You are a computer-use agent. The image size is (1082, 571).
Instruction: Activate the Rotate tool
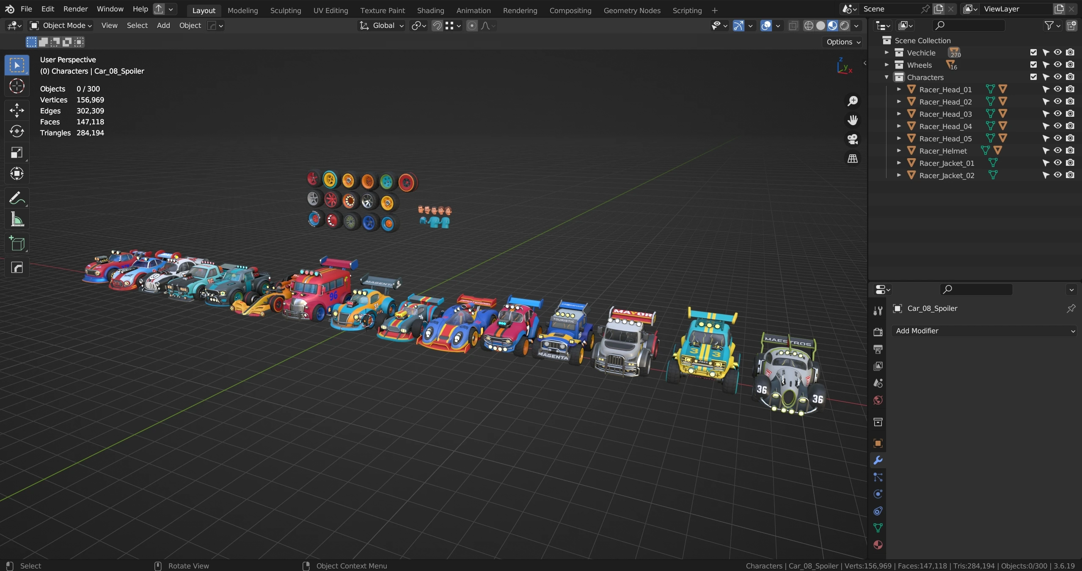tap(17, 132)
